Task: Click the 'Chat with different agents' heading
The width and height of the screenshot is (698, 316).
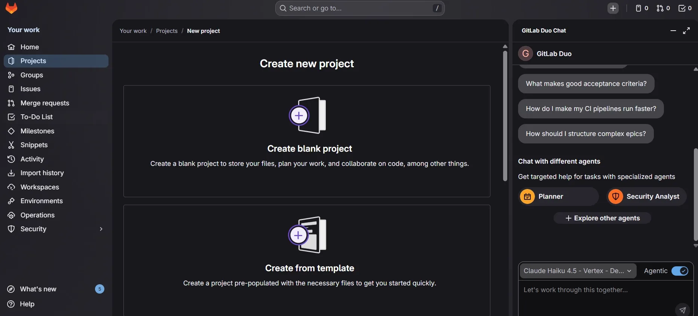Action: (x=559, y=161)
